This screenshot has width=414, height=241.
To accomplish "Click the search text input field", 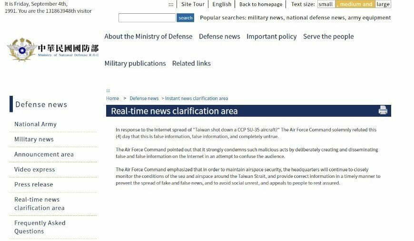I will click(x=147, y=18).
